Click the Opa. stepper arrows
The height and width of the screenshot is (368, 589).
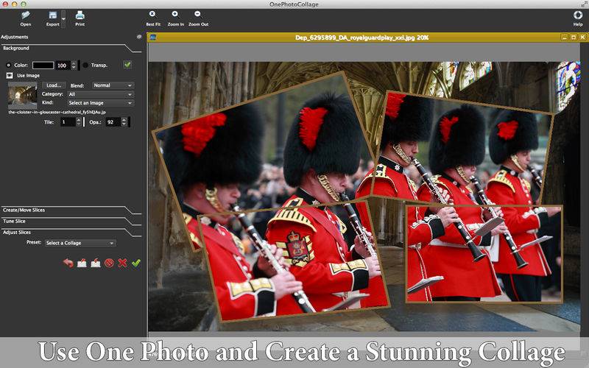click(x=124, y=122)
